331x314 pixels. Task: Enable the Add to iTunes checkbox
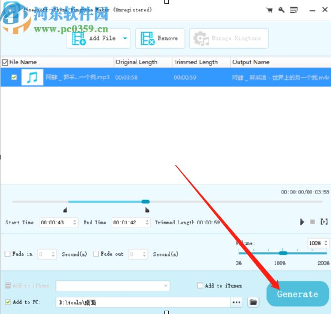(x=200, y=286)
